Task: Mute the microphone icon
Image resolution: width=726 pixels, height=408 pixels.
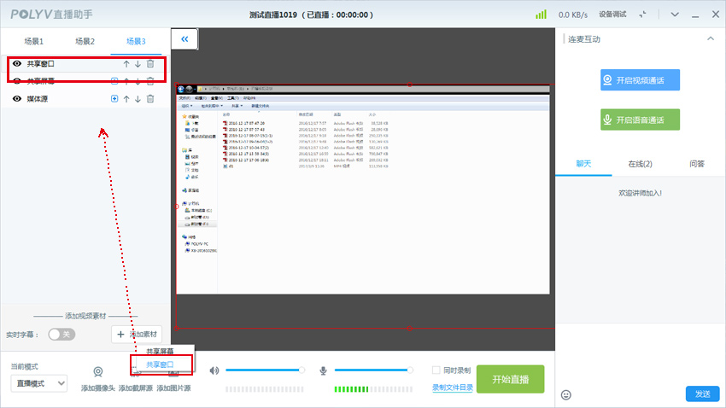Action: pyautogui.click(x=323, y=370)
